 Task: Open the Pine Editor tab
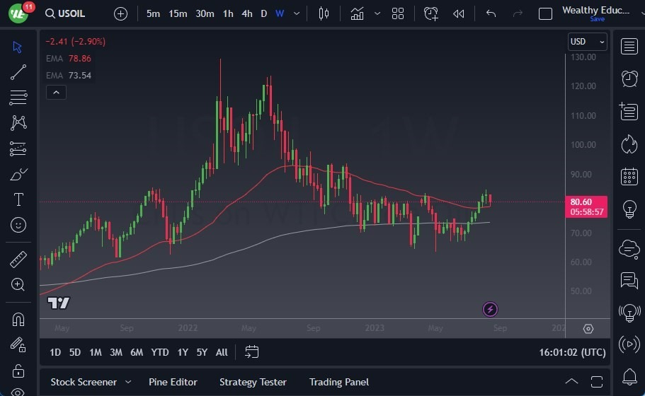[x=173, y=382]
